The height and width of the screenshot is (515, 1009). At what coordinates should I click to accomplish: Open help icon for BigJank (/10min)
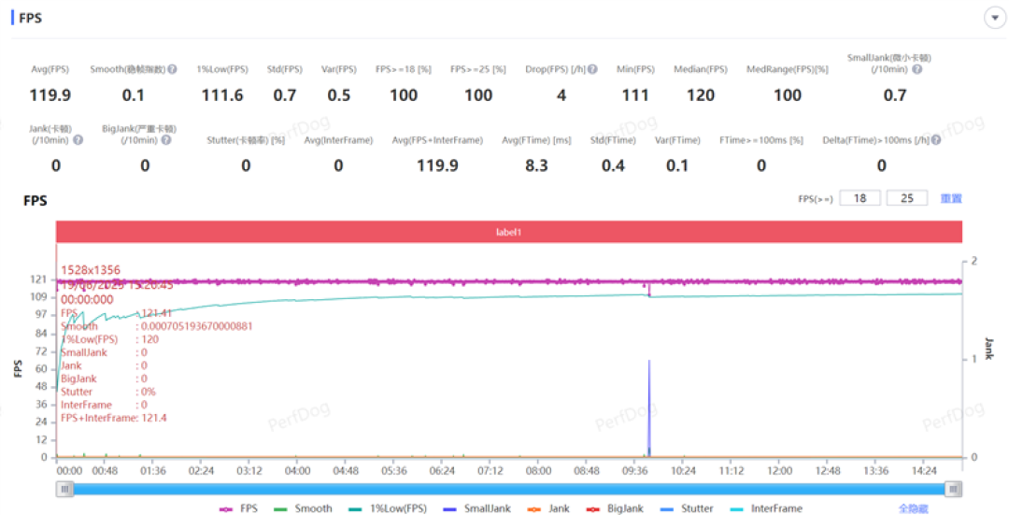click(x=166, y=139)
